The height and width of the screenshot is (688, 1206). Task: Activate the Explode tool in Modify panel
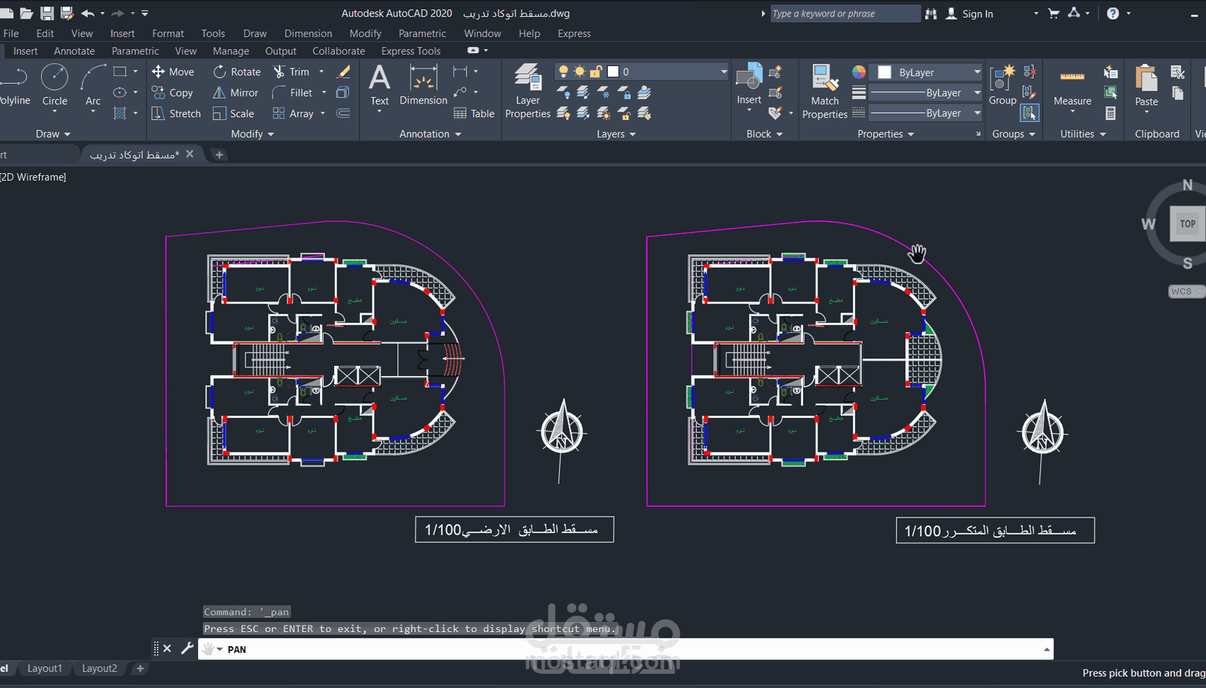click(343, 92)
